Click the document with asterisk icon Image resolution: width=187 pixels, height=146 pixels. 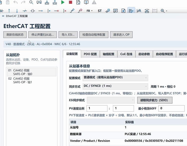click(123, 11)
